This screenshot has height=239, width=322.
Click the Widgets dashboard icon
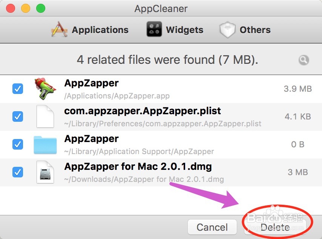pyautogui.click(x=154, y=30)
